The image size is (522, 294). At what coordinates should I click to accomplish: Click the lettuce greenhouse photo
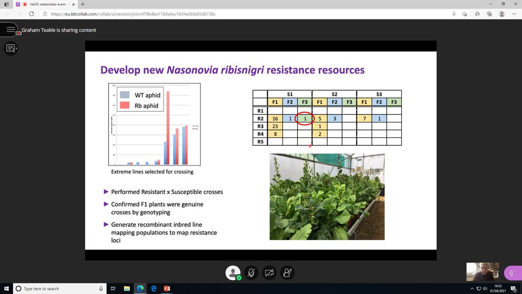327,197
